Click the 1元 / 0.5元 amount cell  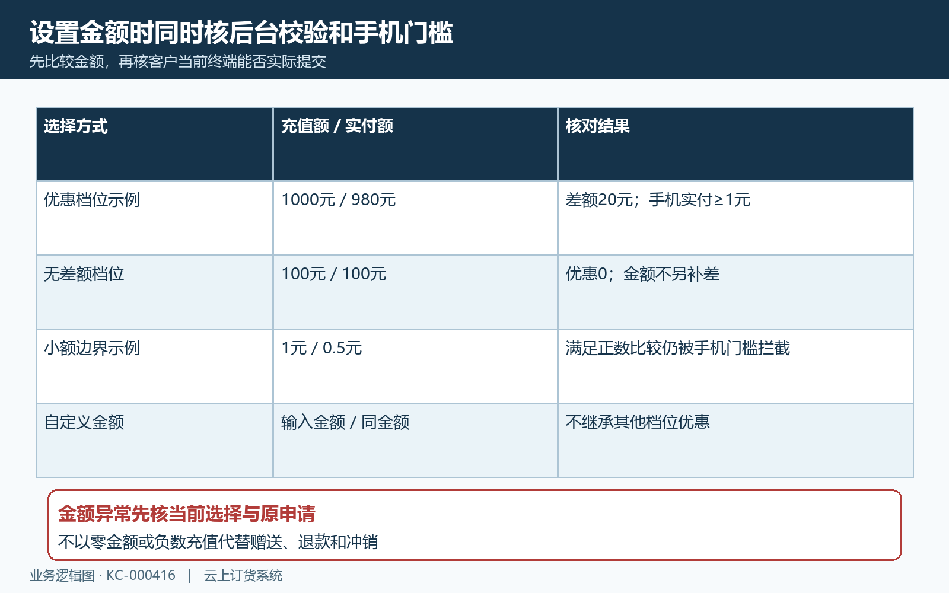pyautogui.click(x=321, y=348)
